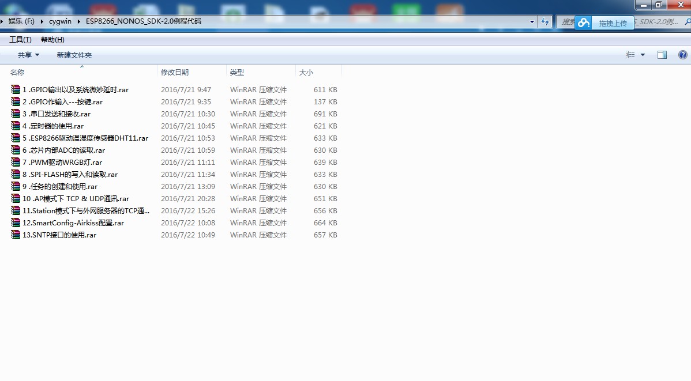The image size is (691, 381).
Task: Select file name 2.GPIO作输入---按键.rar
Action: point(62,102)
